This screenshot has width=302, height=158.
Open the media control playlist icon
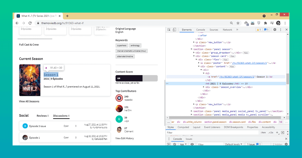(272, 23)
